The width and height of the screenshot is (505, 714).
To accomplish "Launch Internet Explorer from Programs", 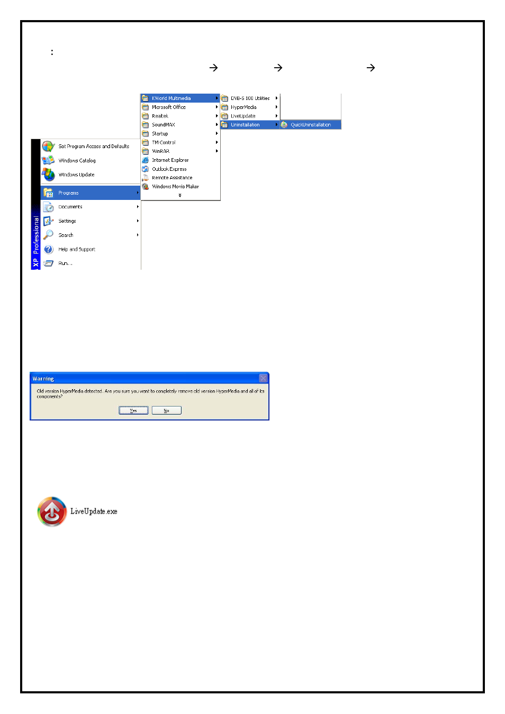I will coord(180,160).
